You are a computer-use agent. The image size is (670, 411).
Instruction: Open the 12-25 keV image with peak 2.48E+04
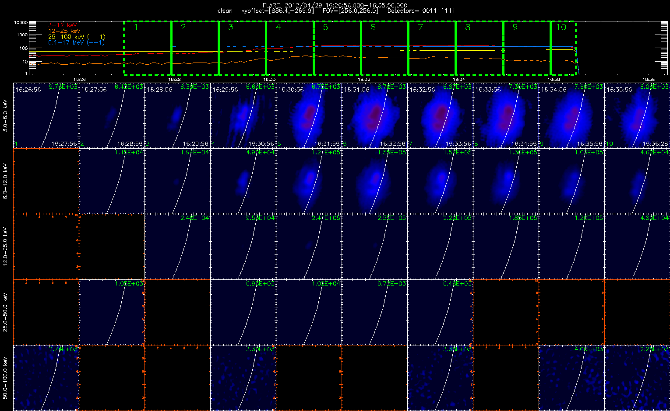[x=178, y=247]
